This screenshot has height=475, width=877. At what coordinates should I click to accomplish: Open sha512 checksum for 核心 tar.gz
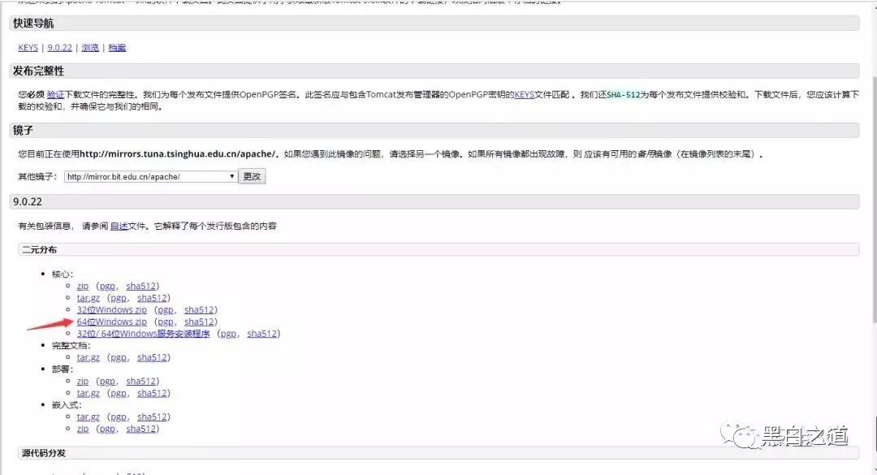tap(152, 298)
